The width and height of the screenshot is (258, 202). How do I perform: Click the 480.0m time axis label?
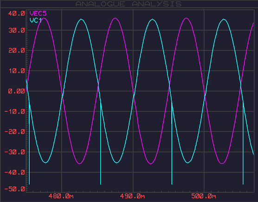pyautogui.click(x=61, y=196)
